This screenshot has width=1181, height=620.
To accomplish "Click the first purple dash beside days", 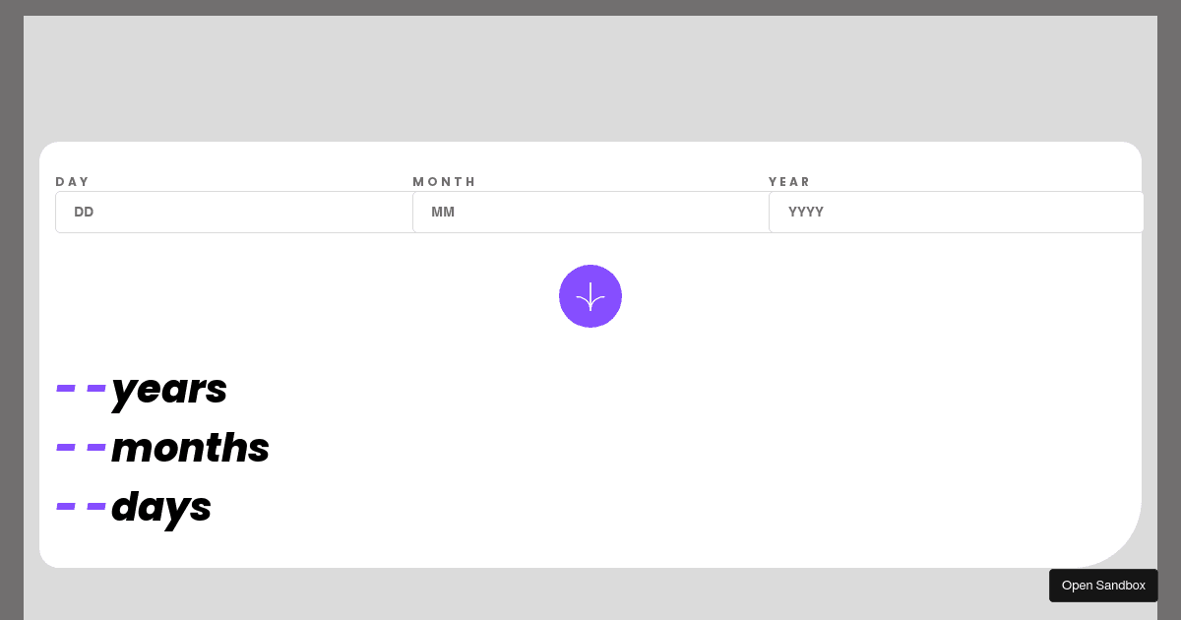I will [x=66, y=507].
